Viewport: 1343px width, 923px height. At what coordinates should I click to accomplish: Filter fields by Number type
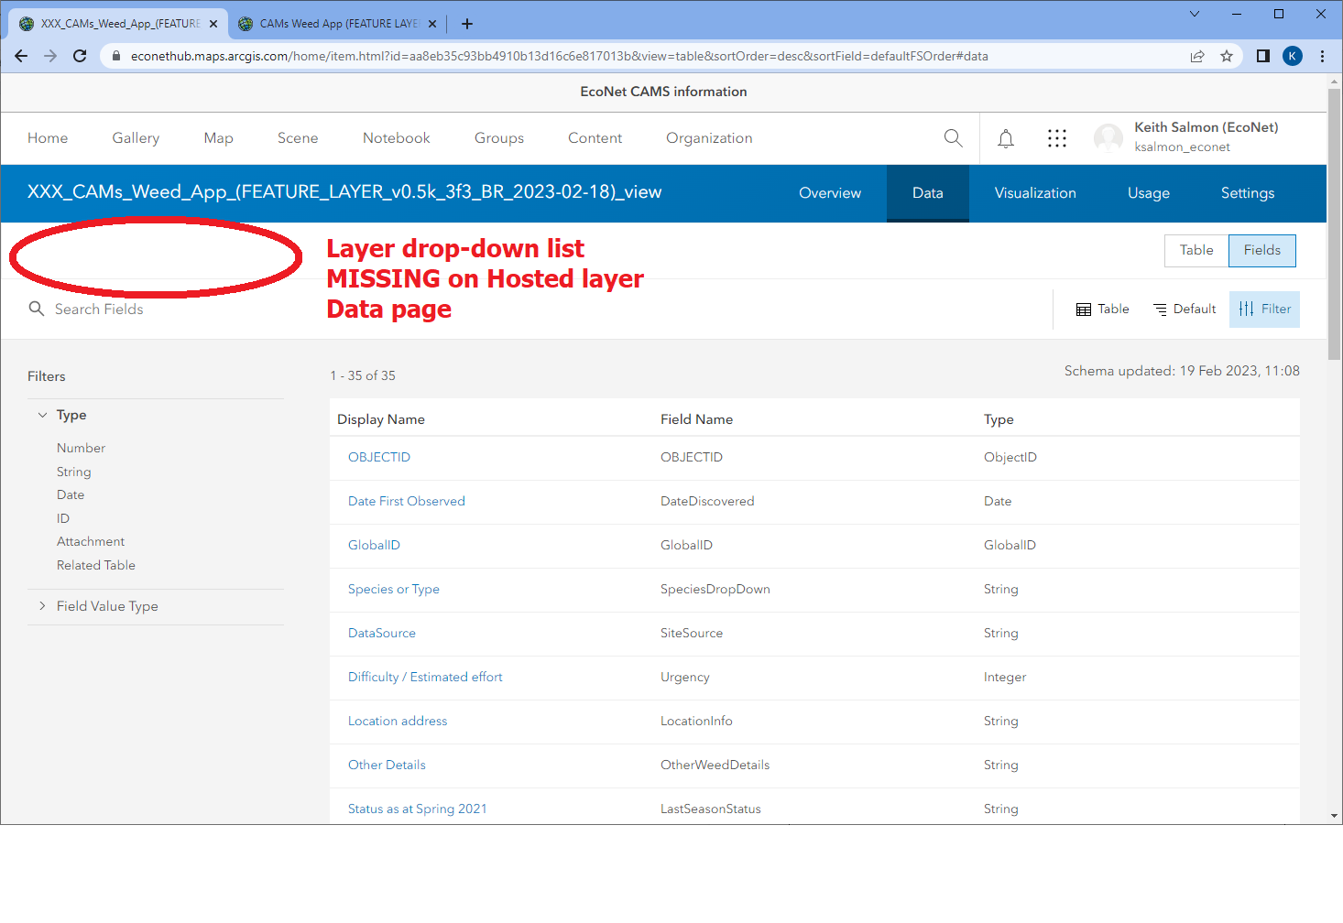coord(81,448)
